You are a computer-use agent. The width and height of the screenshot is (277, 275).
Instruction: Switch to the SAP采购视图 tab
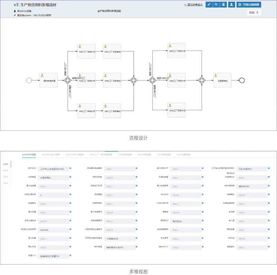tap(144, 154)
